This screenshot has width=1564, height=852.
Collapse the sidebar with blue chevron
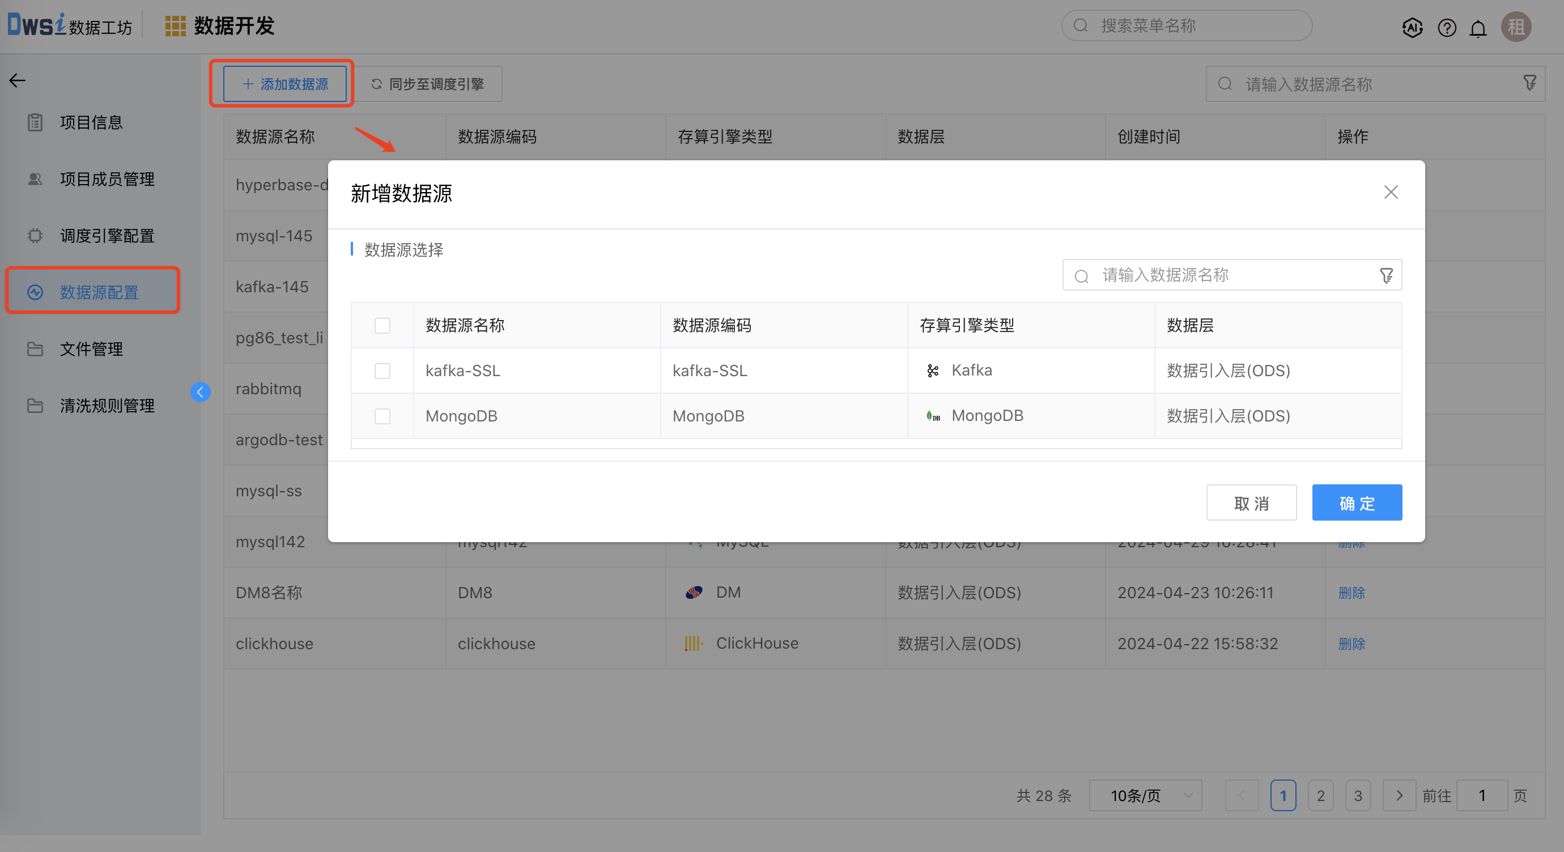(201, 392)
